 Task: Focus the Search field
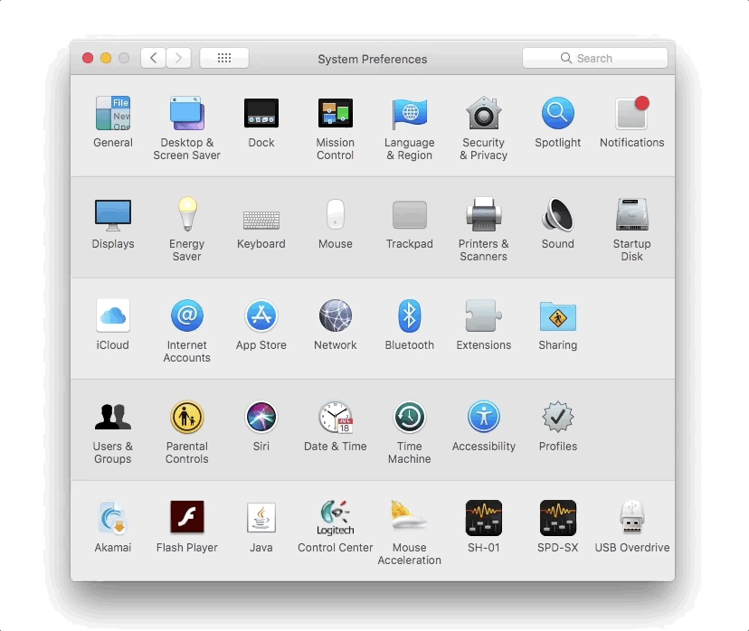coord(594,58)
